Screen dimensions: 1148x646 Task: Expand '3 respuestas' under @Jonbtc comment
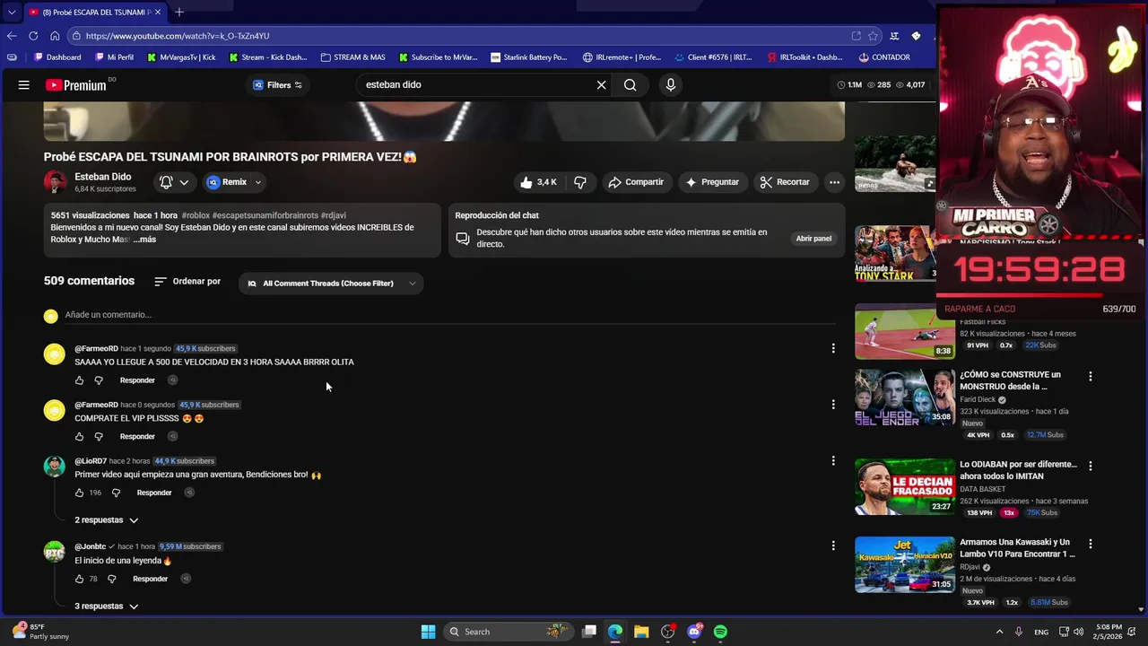tap(107, 607)
